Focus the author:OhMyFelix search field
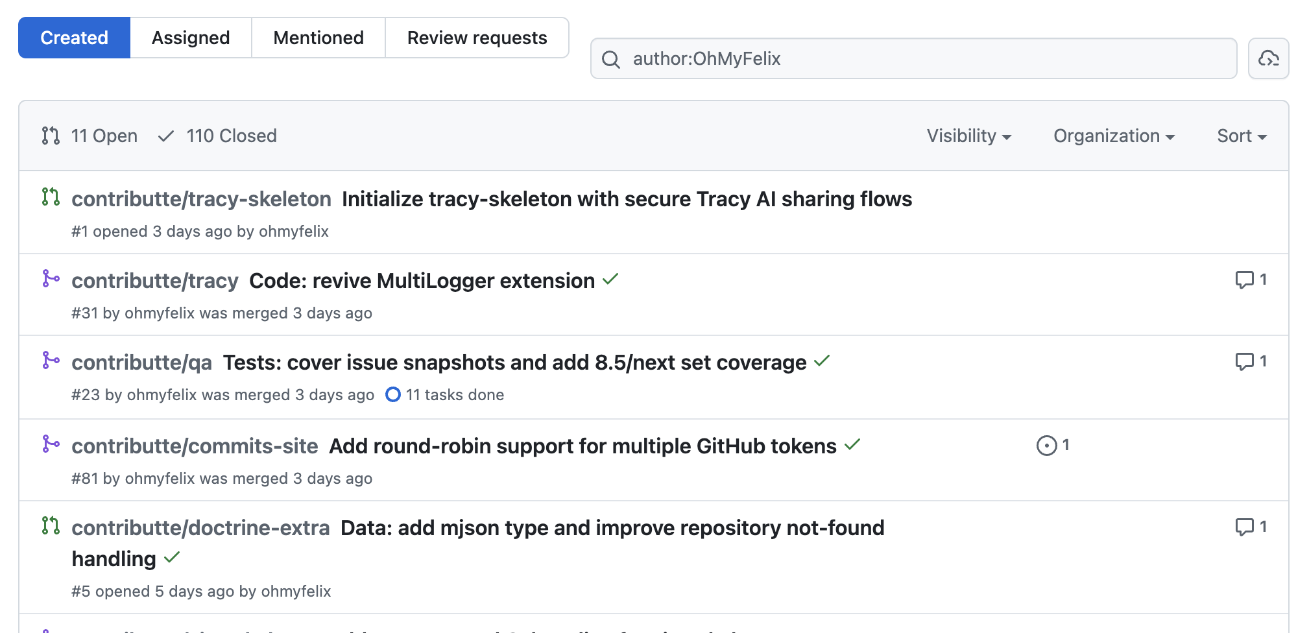This screenshot has width=1309, height=633. (x=913, y=58)
